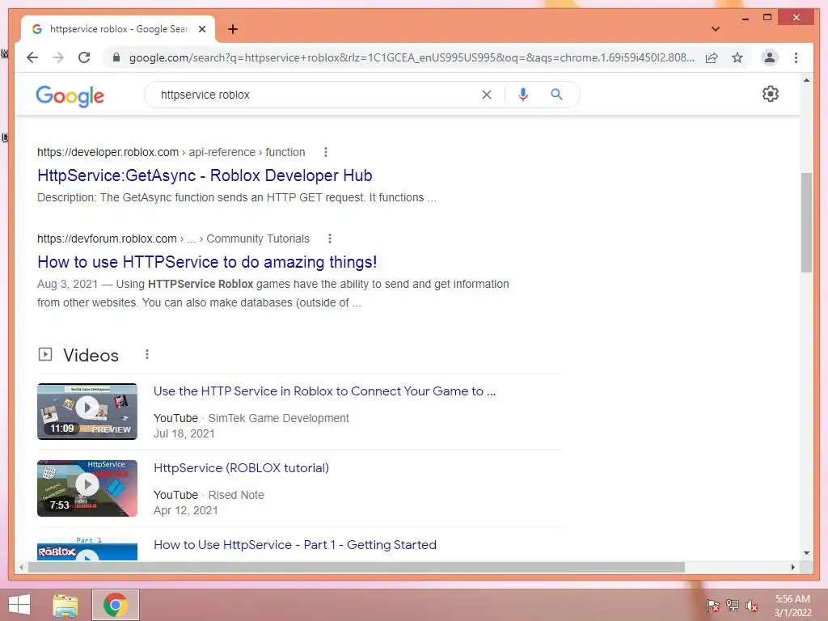Select the httpservice roblox tab

click(x=118, y=29)
